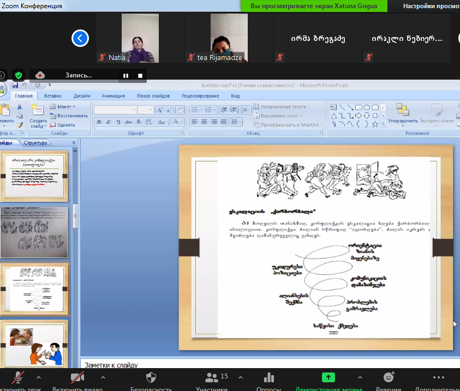460x391 pixels.
Task: Click the More options three-dots icon
Action: (x=438, y=377)
